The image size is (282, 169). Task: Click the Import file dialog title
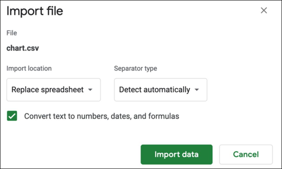[35, 11]
